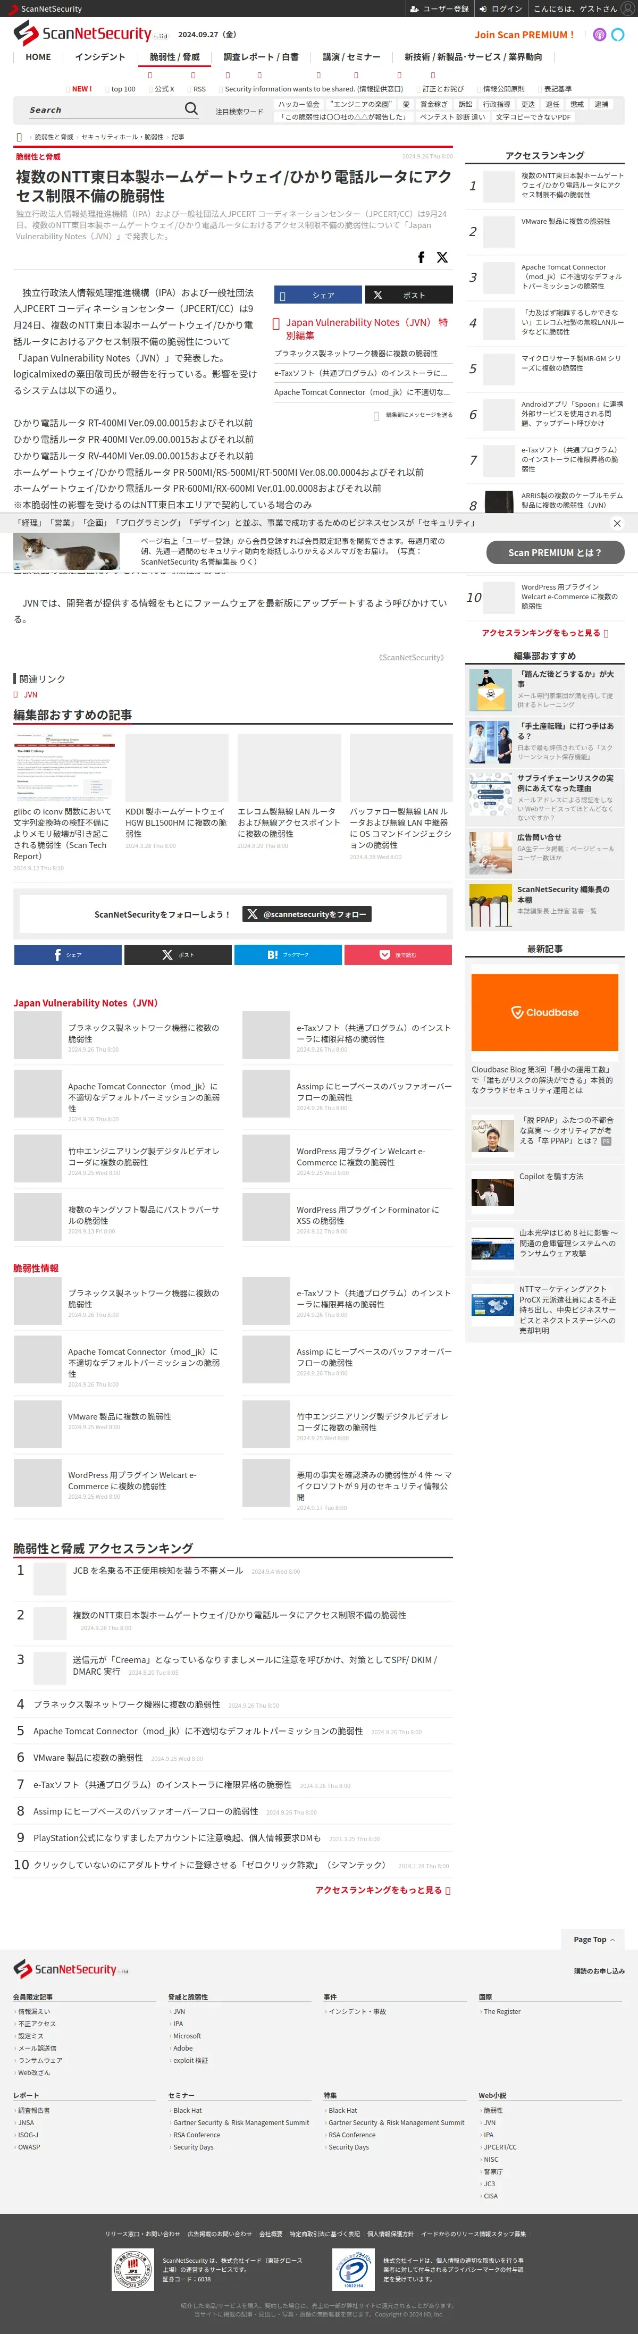This screenshot has height=2334, width=638.
Task: Click the small Facebook icon under the headline
Action: coord(421,257)
